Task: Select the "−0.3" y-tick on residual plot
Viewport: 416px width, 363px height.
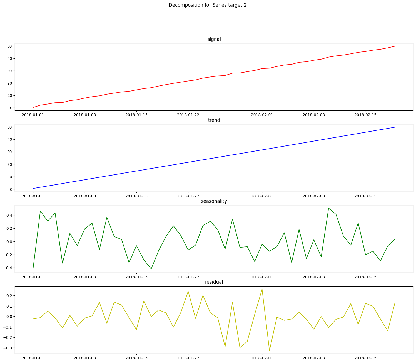Action: click(7, 348)
